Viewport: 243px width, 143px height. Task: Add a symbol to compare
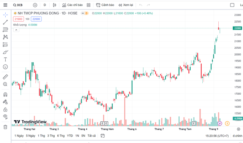point(35,5)
